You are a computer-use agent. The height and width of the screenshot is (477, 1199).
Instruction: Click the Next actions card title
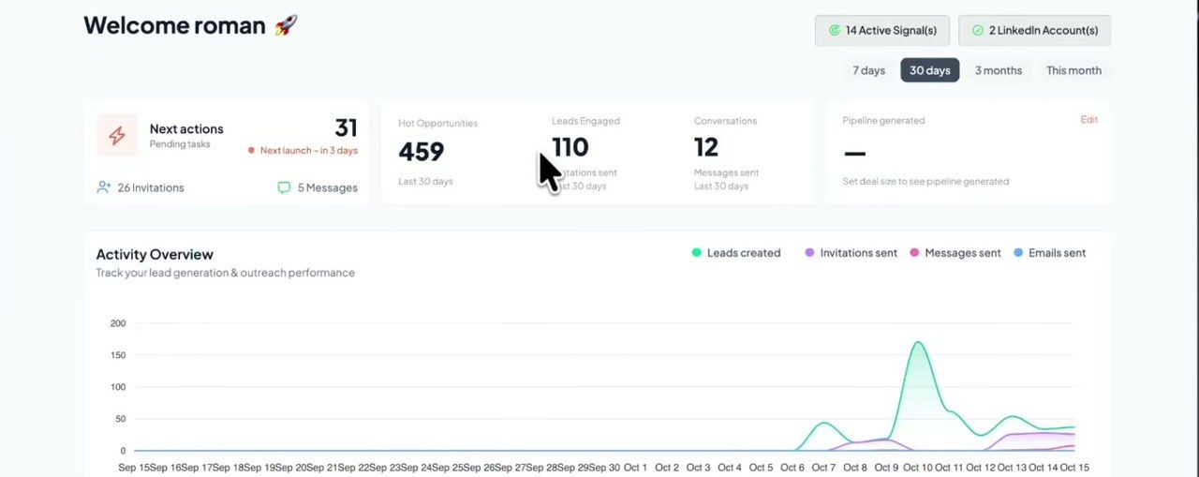click(186, 128)
